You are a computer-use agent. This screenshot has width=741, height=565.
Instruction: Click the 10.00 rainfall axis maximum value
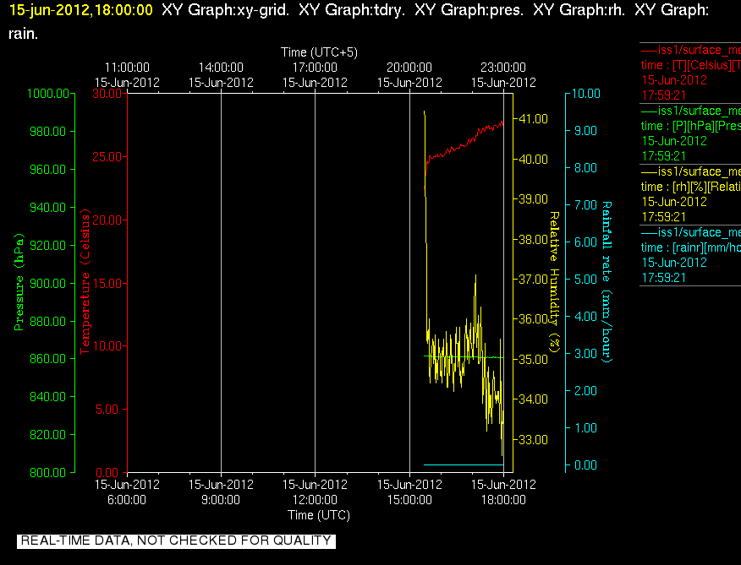[x=586, y=94]
